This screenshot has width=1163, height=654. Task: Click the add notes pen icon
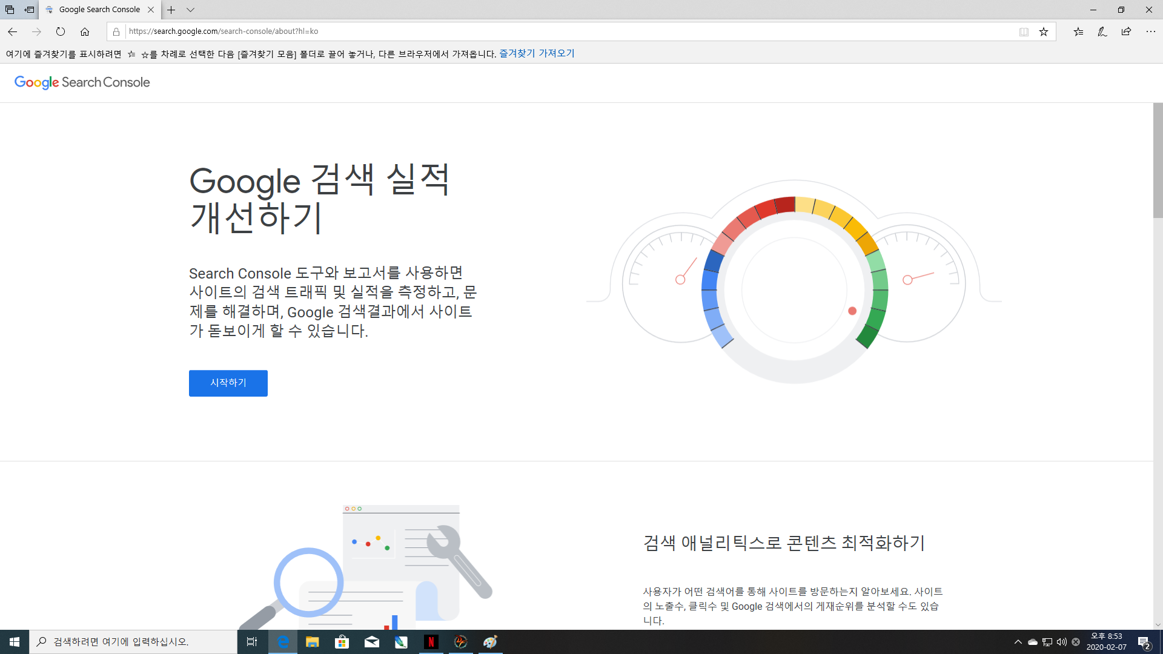[x=1102, y=31]
